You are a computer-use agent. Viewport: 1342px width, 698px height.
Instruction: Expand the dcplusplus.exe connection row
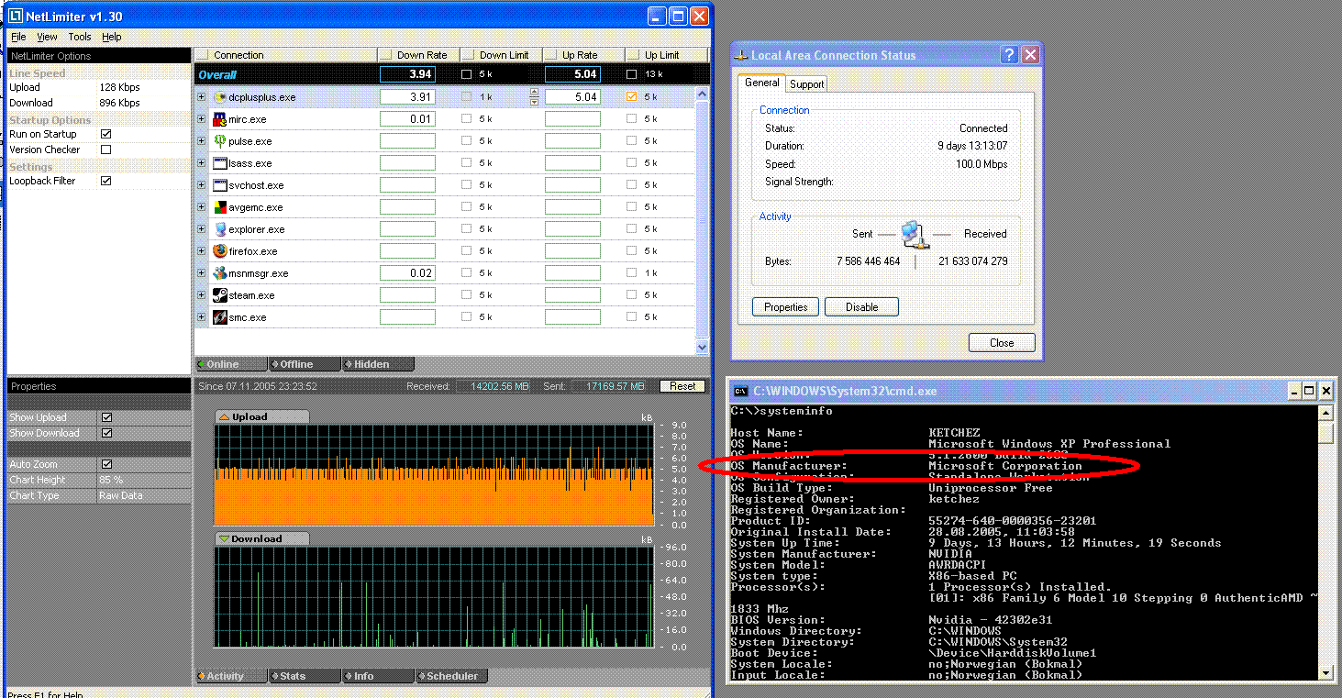tap(202, 96)
